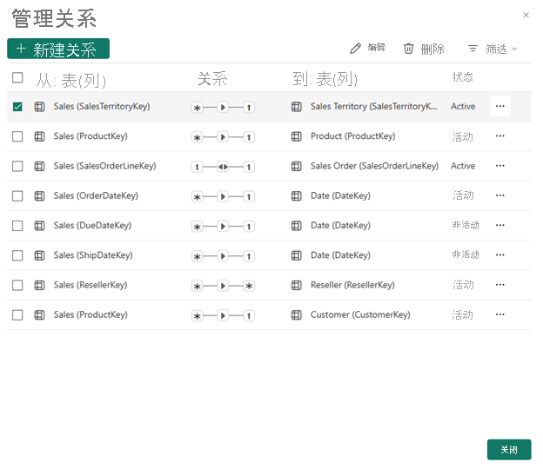Click the Sales Order (SalesOrderLineKey) cell
The width and height of the screenshot is (543, 469).
click(375, 166)
